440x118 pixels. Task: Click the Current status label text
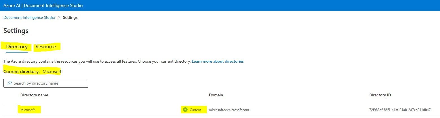click(x=195, y=110)
